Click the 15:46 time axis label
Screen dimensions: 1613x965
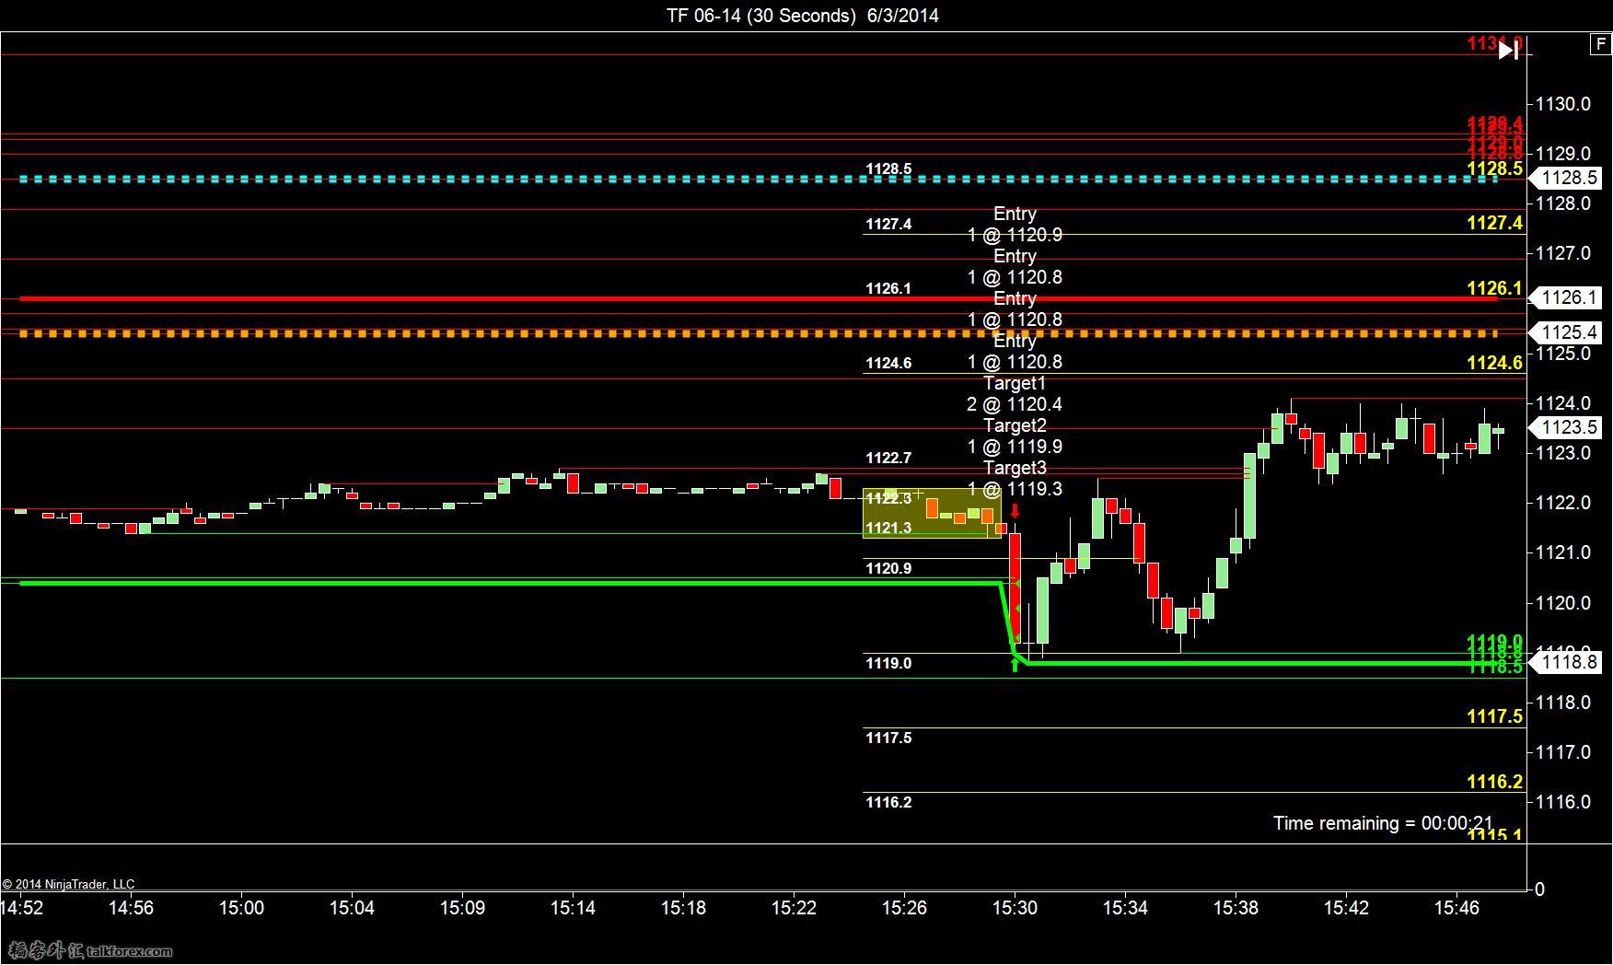[x=1456, y=908]
